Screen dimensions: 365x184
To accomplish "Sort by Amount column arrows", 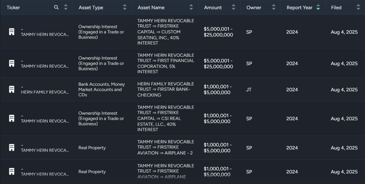I will 233,8.
